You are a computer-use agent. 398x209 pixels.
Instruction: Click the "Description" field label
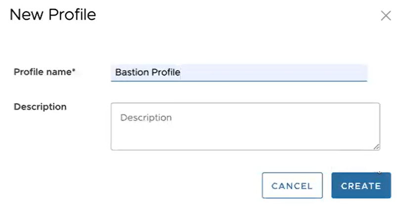(40, 107)
